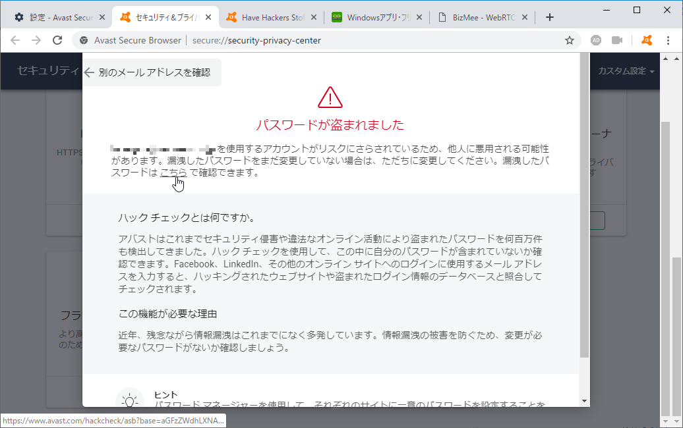
Task: Open the AD blocker icon next to address bar
Action: [x=595, y=40]
